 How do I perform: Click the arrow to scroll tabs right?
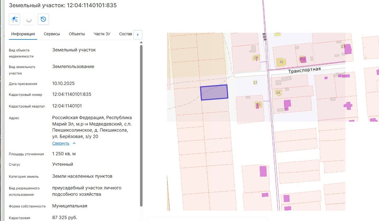(138, 34)
